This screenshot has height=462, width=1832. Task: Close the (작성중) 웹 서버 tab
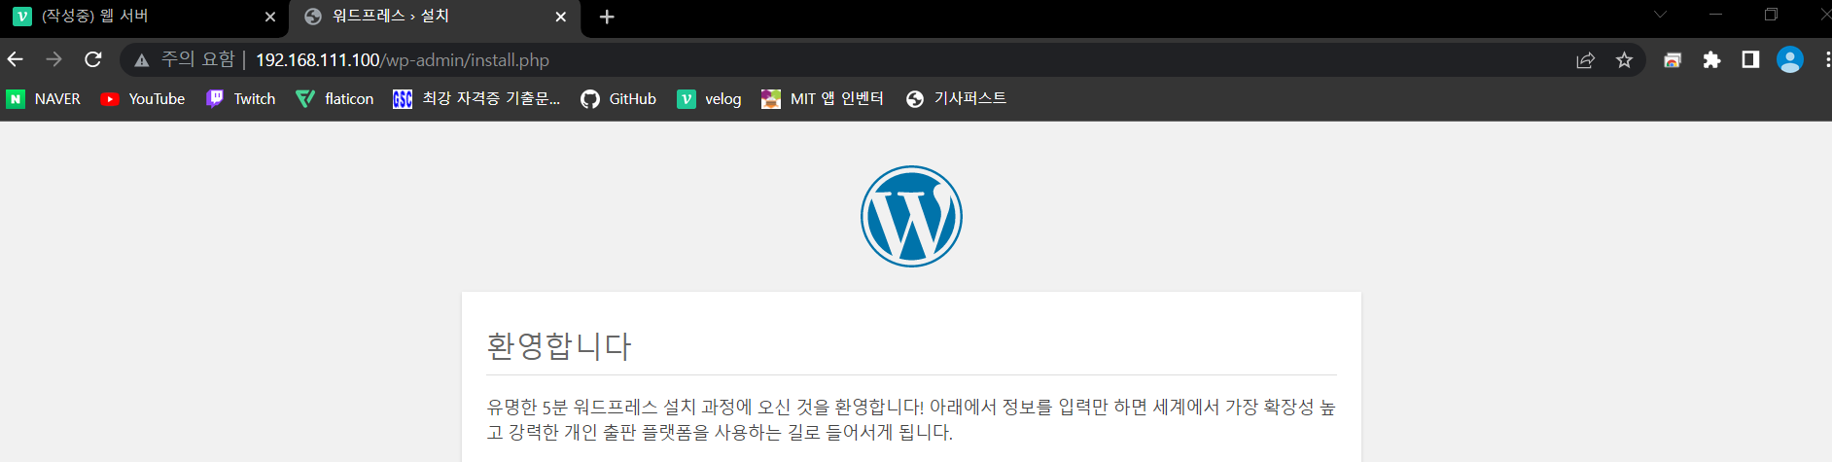[x=270, y=17]
